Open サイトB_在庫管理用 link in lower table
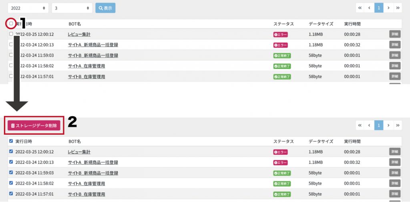Screen dimensions: 410x202 coord(86,194)
